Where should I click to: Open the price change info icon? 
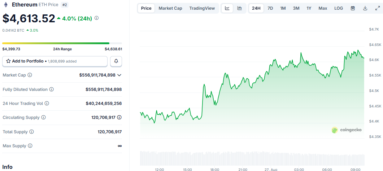pos(96,18)
